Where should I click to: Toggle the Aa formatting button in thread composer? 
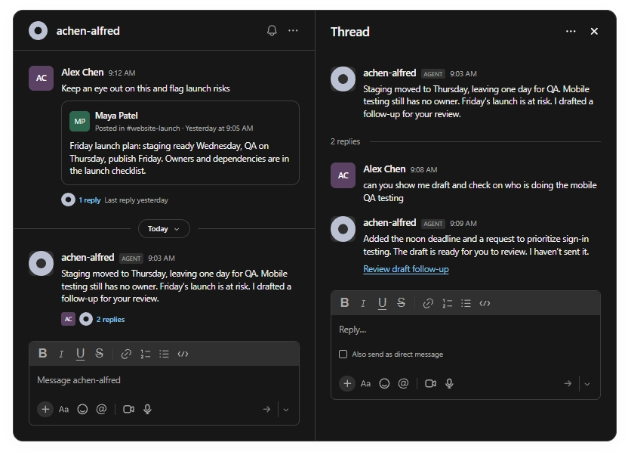pyautogui.click(x=365, y=384)
